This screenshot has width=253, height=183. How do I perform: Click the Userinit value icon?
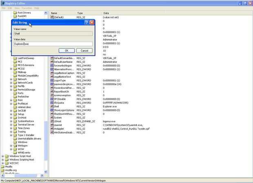[x=52, y=125]
